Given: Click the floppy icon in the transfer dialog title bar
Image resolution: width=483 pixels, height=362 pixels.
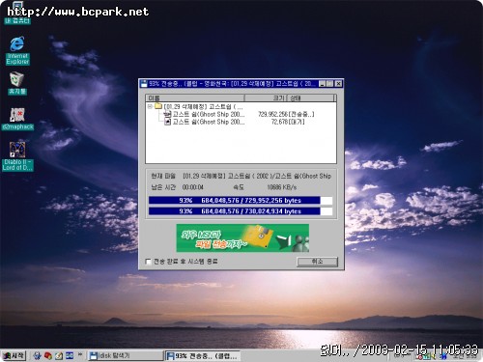Looking at the screenshot, I should [x=144, y=84].
